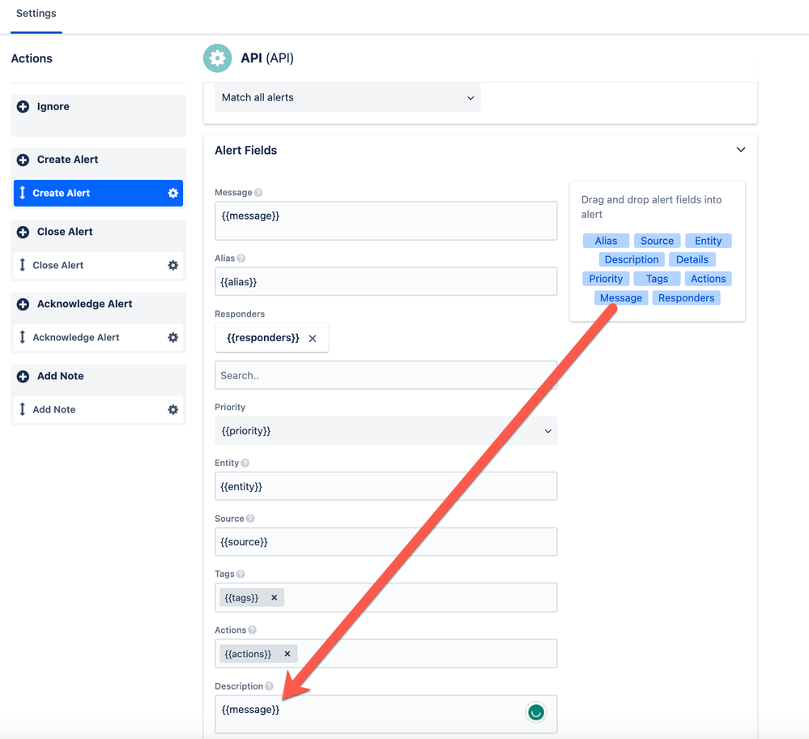Click the plus icon beside Create Alert heading
Screen dimensions: 809x739
(23, 160)
